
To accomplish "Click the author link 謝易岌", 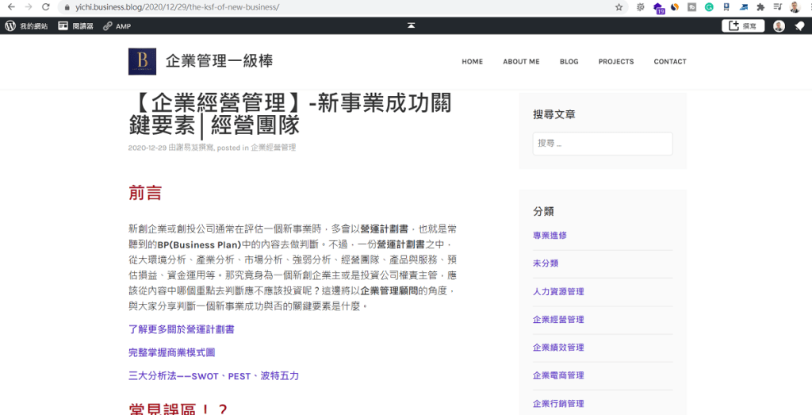I will pos(189,148).
